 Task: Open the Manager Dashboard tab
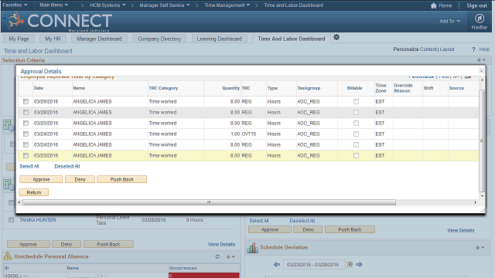tap(99, 39)
